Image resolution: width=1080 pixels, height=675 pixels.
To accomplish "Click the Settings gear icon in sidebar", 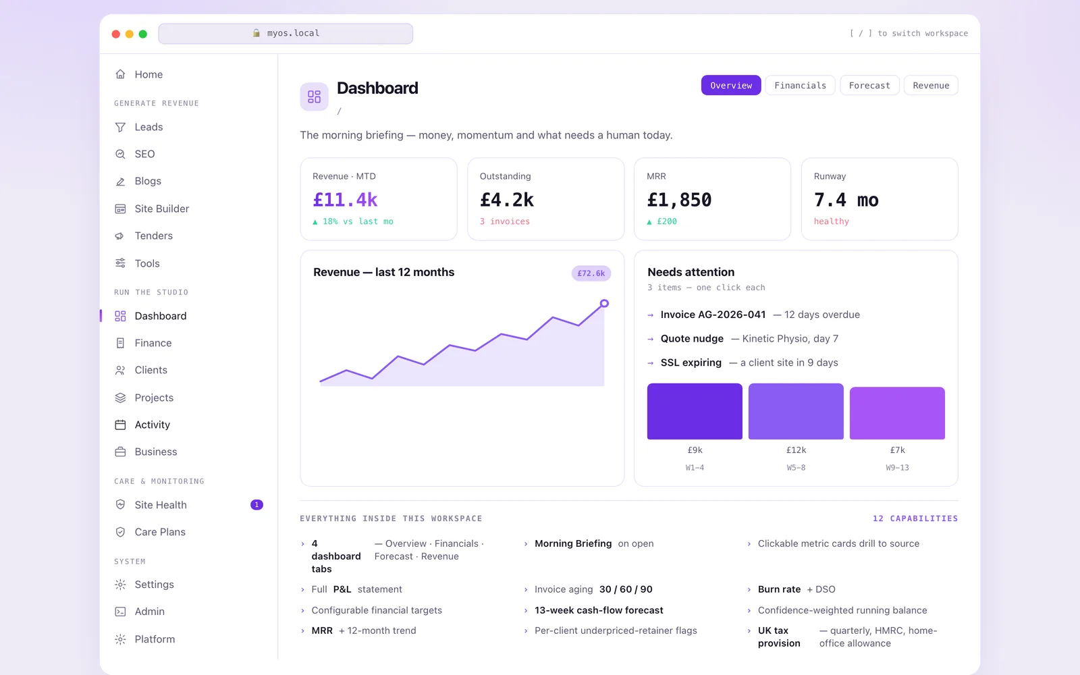I will point(120,585).
